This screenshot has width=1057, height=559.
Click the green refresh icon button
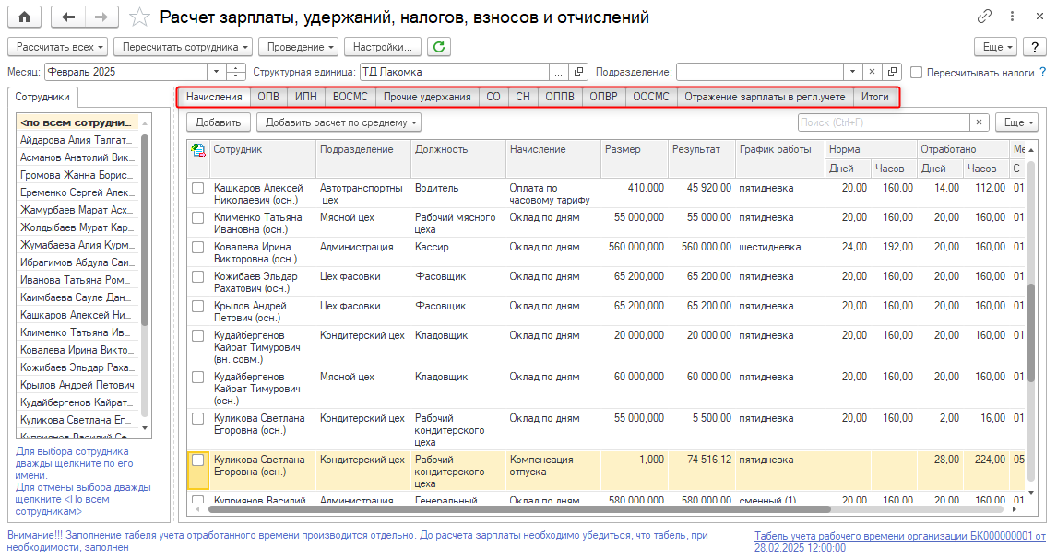(439, 46)
